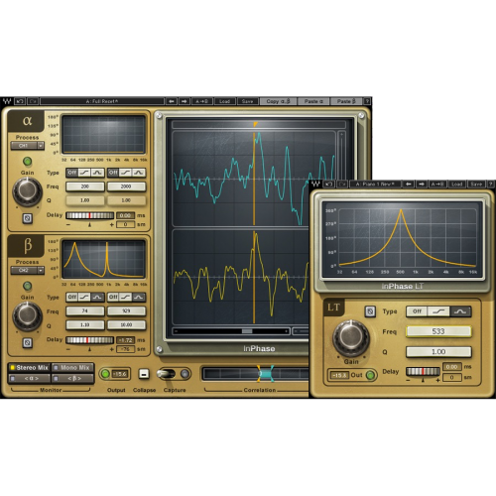Turn alpha band 1 filter Off

[72, 173]
